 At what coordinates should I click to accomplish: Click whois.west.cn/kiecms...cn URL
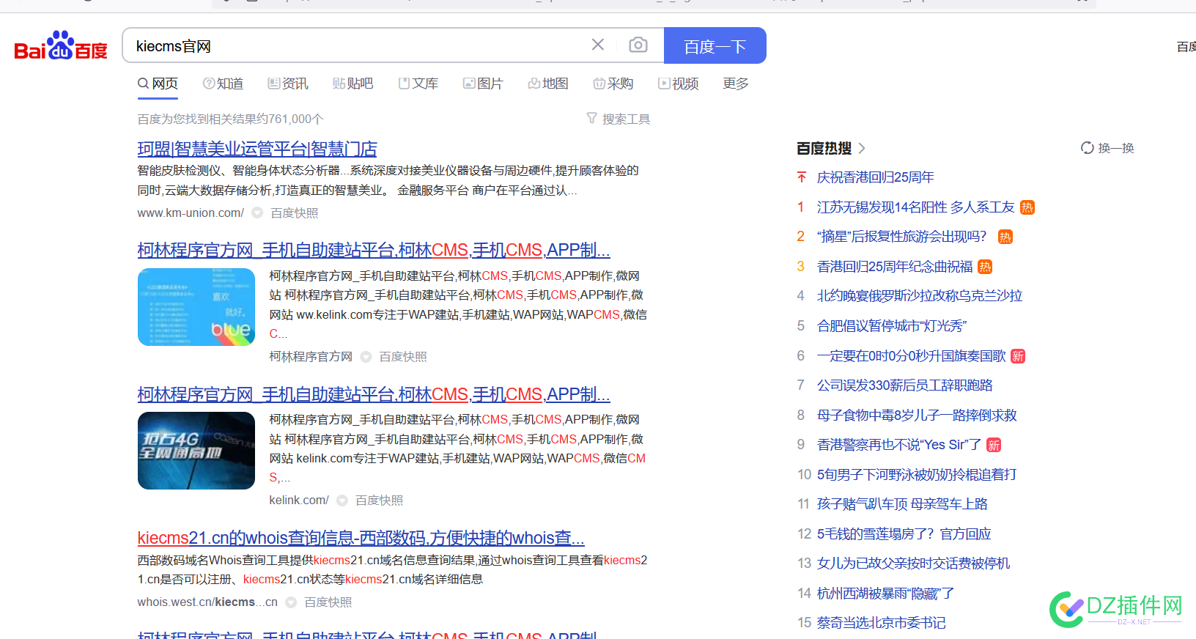pos(207,602)
